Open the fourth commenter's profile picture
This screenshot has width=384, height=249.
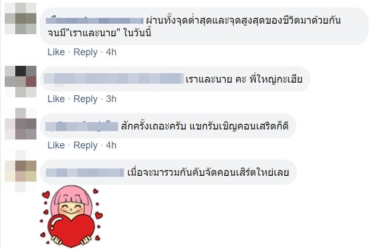click(21, 171)
